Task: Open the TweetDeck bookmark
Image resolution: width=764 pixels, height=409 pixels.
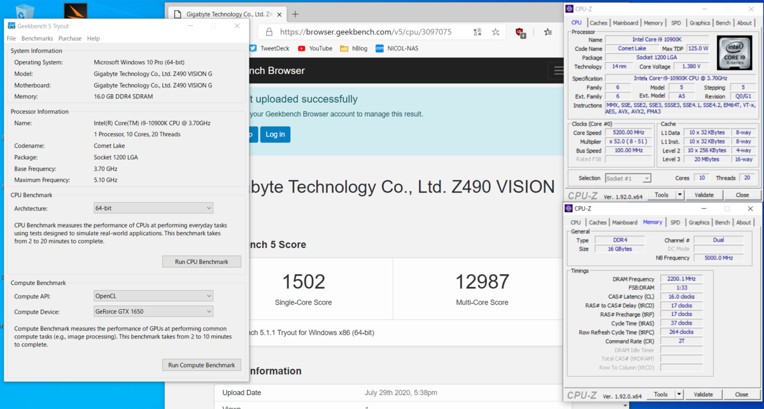Action: coord(269,48)
